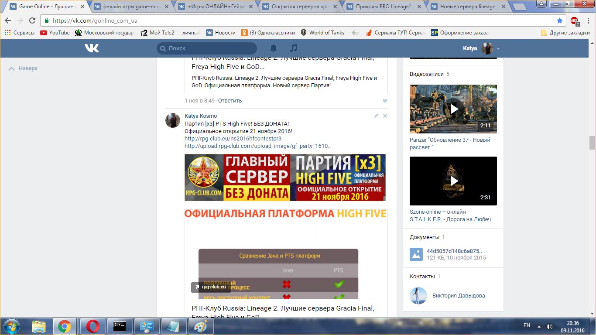This screenshot has height=335, width=596.
Task: Click the page's vertical scrollbar thumb
Action: (x=592, y=143)
